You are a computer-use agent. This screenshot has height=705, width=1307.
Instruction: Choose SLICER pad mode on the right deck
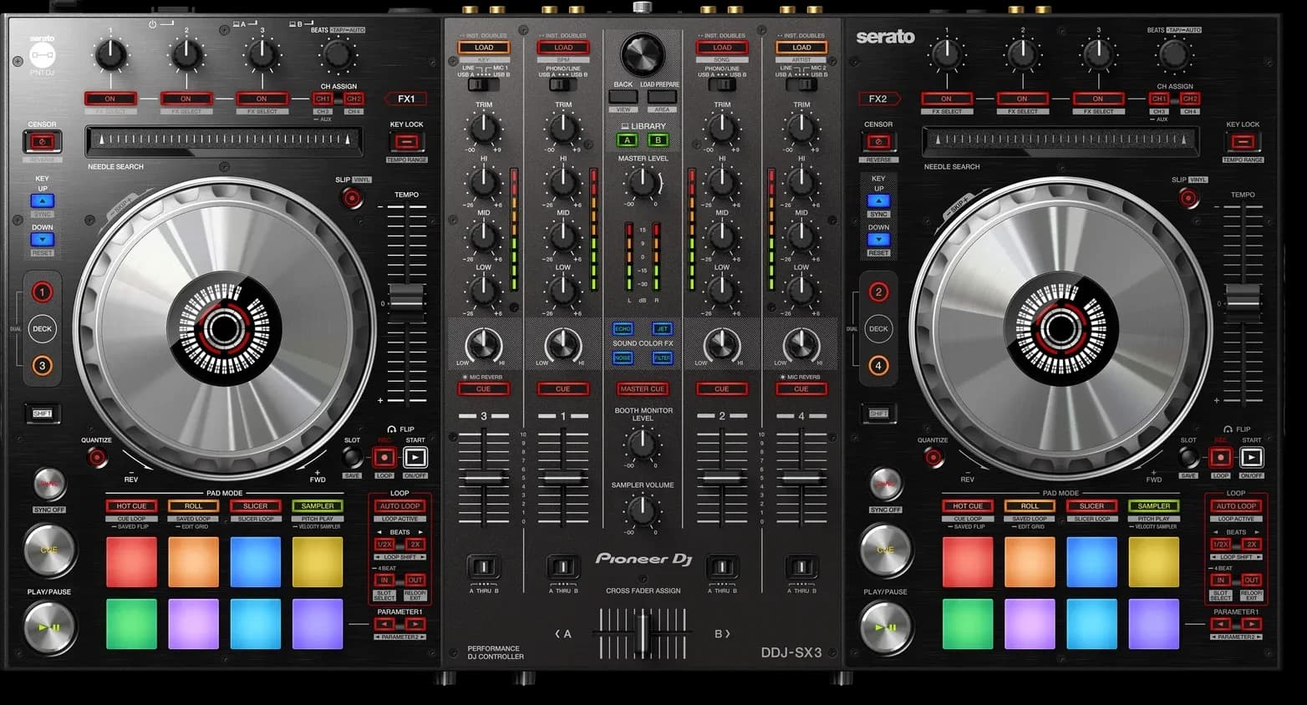(x=1091, y=506)
